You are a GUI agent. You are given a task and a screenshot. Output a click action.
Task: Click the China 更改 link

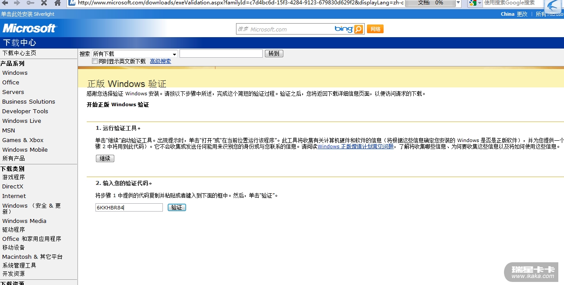tap(514, 14)
